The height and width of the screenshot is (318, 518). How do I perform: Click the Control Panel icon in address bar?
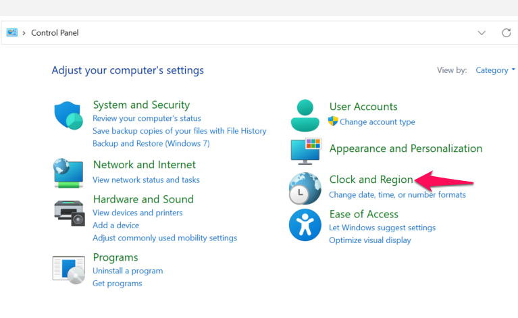tap(12, 32)
